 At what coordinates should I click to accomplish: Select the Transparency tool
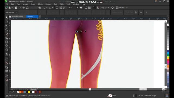coord(7,71)
